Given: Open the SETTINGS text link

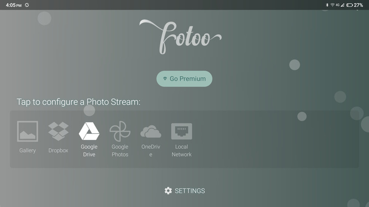Looking at the screenshot, I should pyautogui.click(x=190, y=191).
